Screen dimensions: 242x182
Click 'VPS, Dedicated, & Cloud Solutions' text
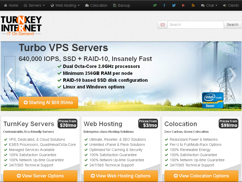37,139
